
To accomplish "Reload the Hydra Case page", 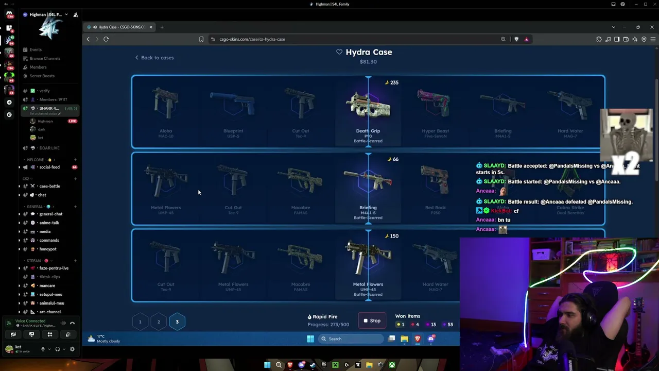I will 106,39.
